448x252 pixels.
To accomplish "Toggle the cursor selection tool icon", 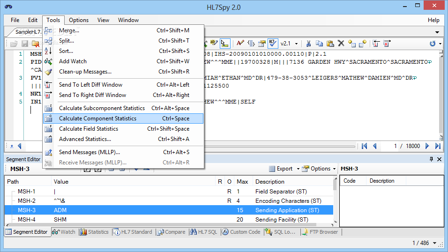I will (225, 44).
